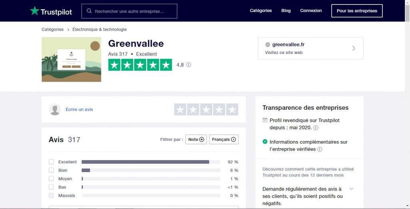Open Catégories in the top navigation

click(x=261, y=11)
